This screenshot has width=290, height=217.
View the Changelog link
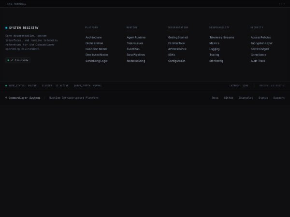coord(246,98)
